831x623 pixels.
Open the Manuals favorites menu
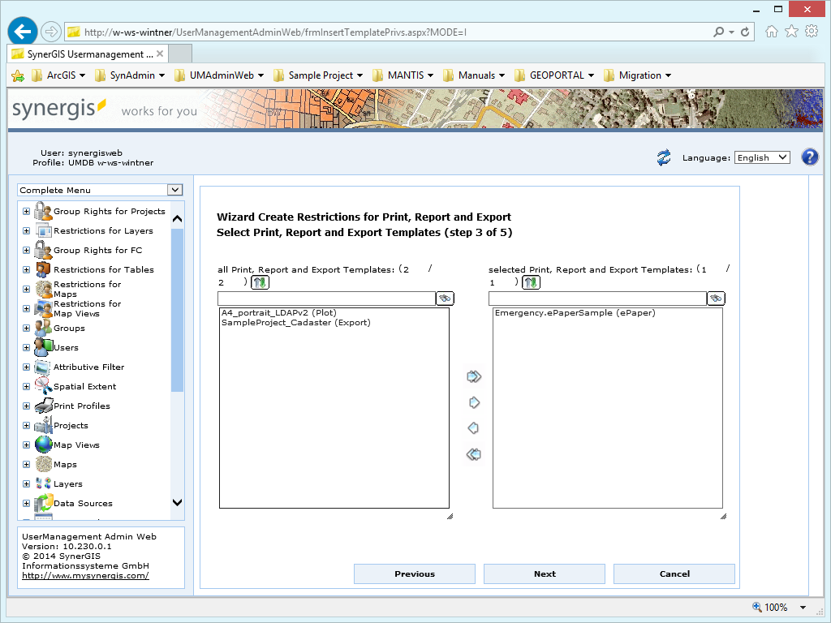point(474,75)
